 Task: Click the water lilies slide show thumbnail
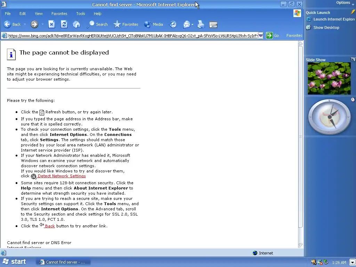tap(329, 79)
